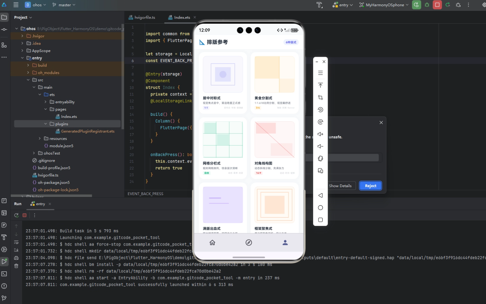Stop process from the Run panel toolbar

pyautogui.click(x=24, y=215)
